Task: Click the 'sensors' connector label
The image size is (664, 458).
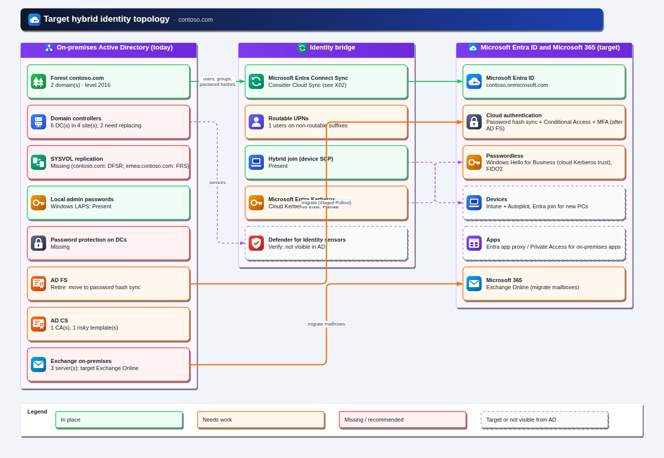Action: (x=217, y=182)
